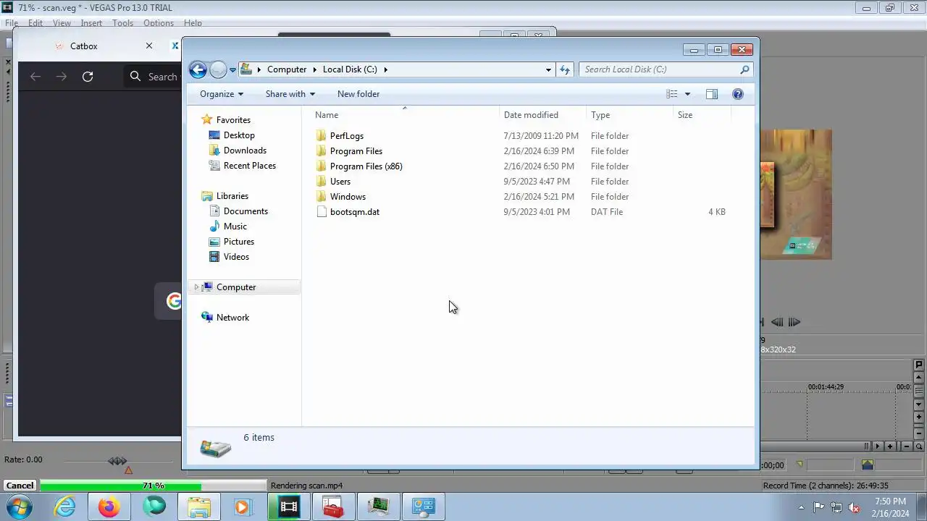Cancel the Vegas rendering

pos(20,486)
